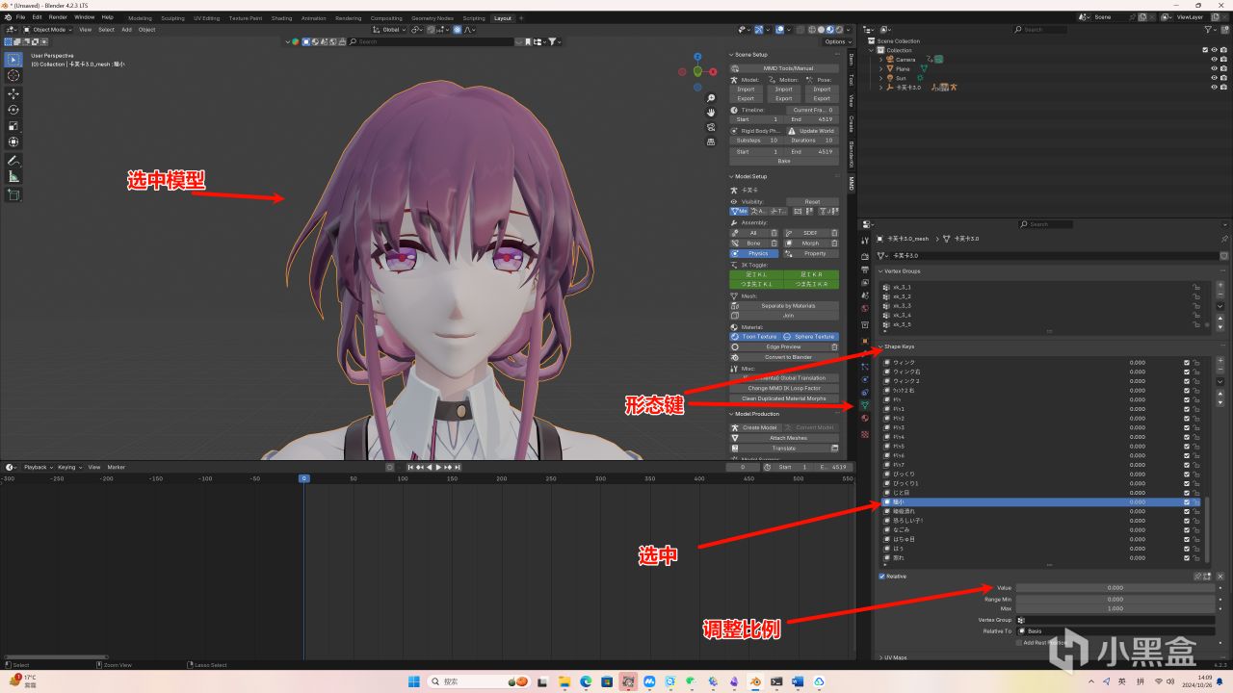Toggle the Relative shape keys checkbox
Viewport: 1233px width, 693px height.
881,577
